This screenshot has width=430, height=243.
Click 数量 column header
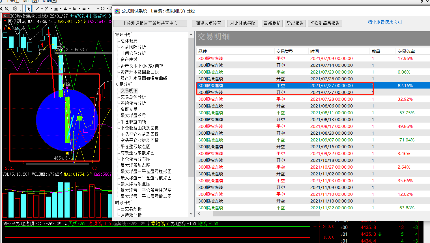click(383, 51)
